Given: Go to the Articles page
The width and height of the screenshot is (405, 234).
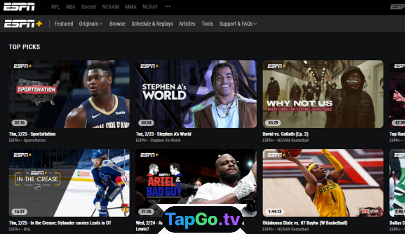Looking at the screenshot, I should click(187, 23).
